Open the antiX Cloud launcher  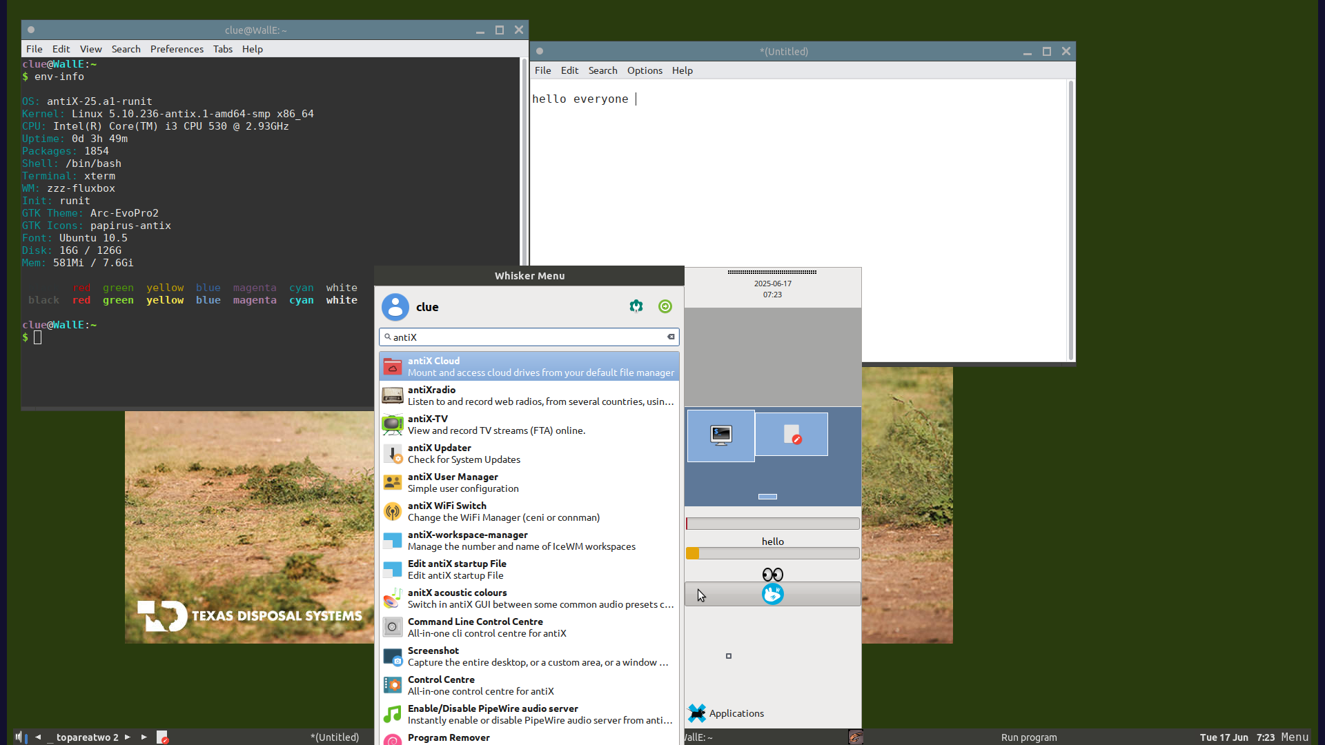[x=529, y=366]
